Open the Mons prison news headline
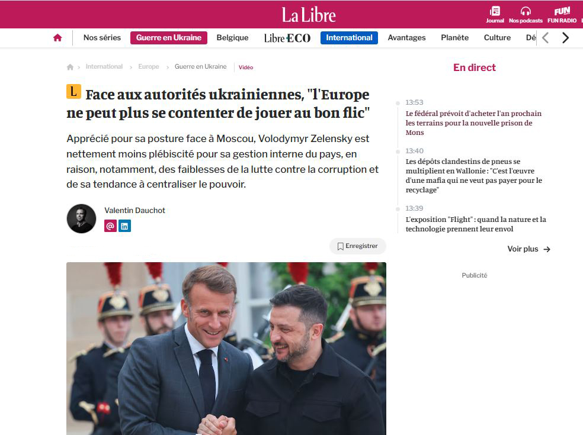This screenshot has height=435, width=583. pyautogui.click(x=473, y=123)
